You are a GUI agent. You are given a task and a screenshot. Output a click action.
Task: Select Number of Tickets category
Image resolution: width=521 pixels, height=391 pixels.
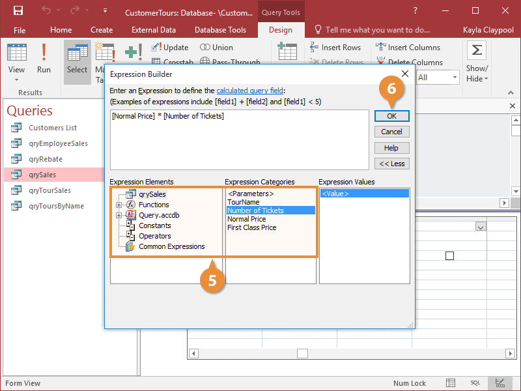271,210
